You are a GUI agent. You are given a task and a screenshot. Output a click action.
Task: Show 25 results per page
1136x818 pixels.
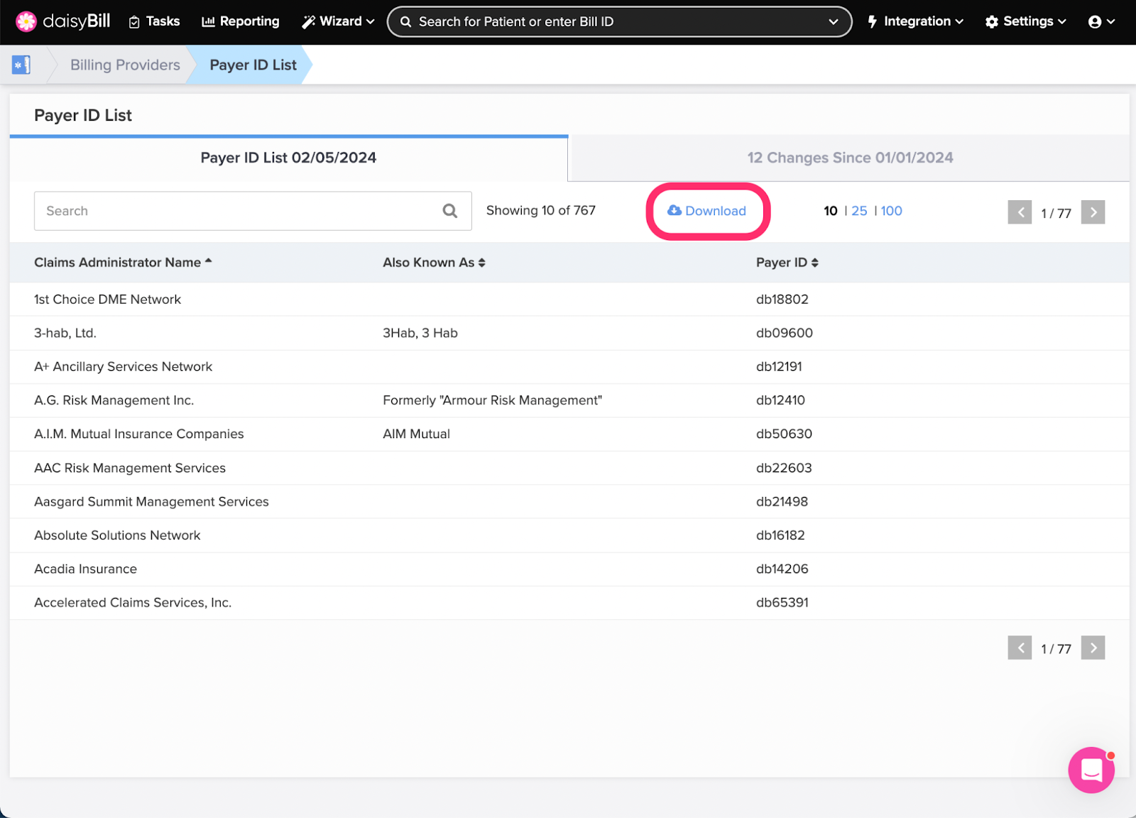pyautogui.click(x=859, y=211)
